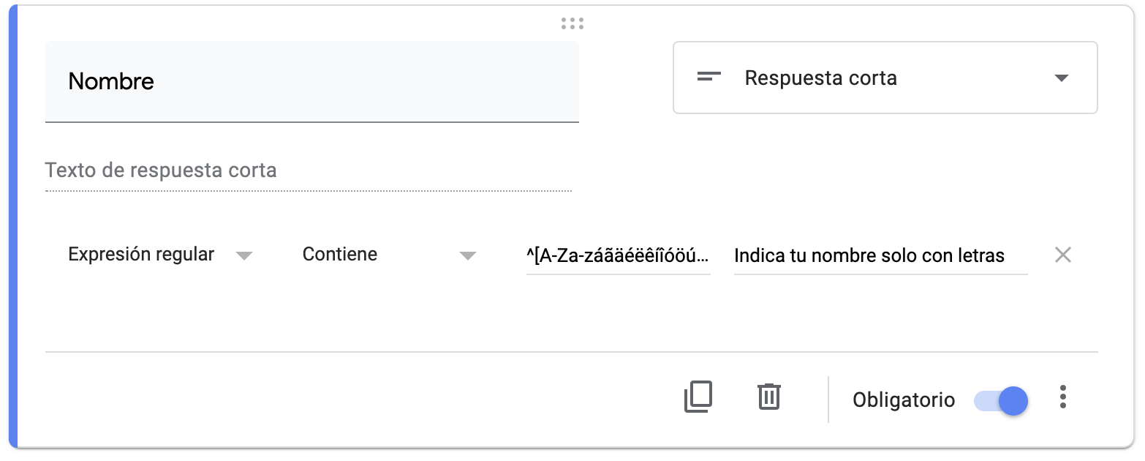Click the arrow beside Expresión regular
The height and width of the screenshot is (461, 1145).
click(244, 256)
